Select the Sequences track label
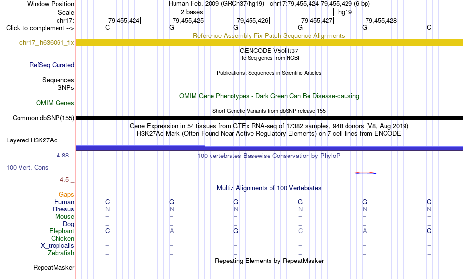 pyautogui.click(x=58, y=80)
